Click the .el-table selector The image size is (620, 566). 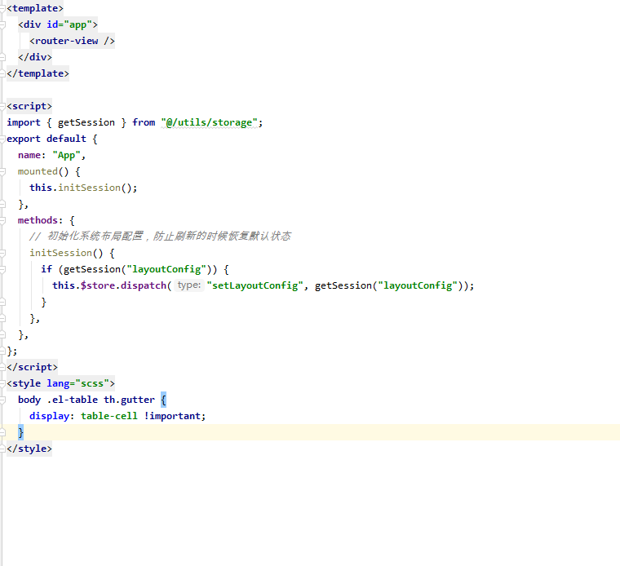click(72, 400)
